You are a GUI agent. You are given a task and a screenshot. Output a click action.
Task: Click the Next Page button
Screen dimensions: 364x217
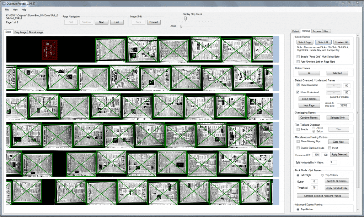309,105
